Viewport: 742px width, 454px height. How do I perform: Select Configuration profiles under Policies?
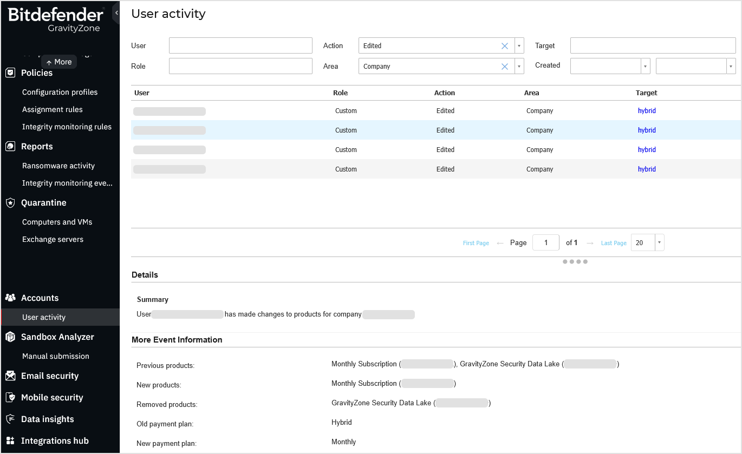click(x=60, y=92)
